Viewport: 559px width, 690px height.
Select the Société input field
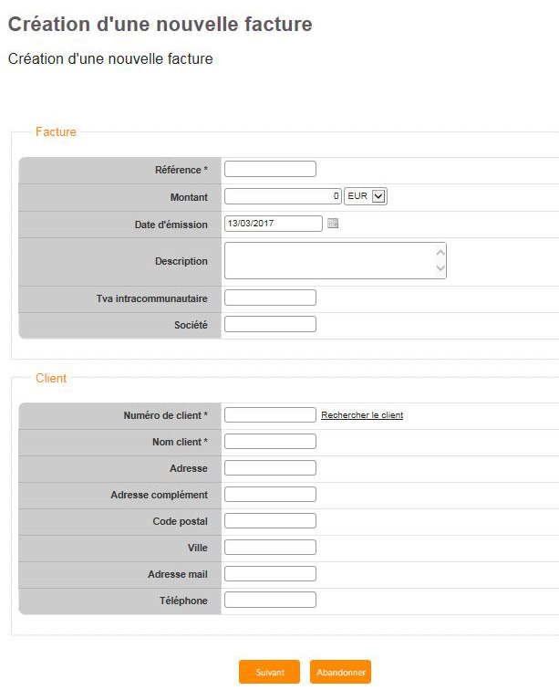click(x=270, y=324)
